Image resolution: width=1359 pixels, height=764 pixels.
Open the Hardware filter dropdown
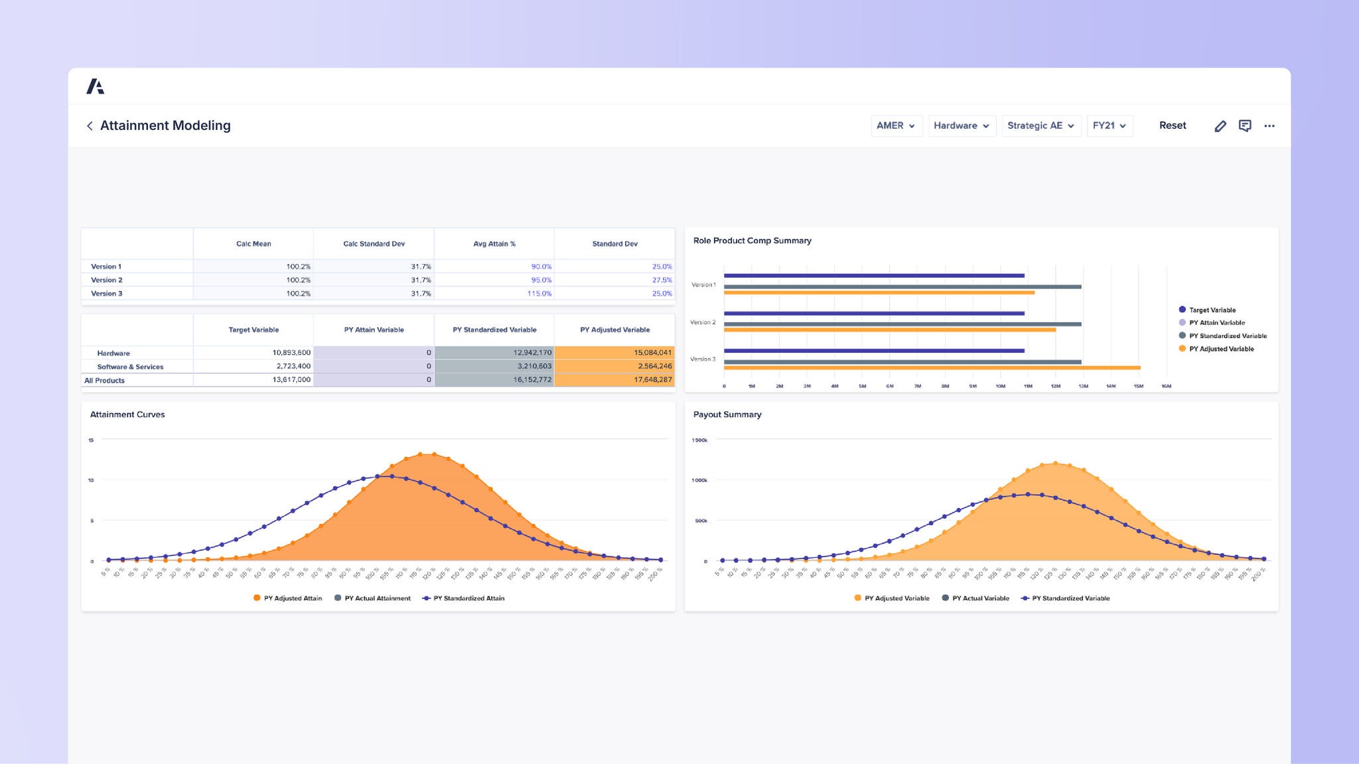click(x=961, y=125)
